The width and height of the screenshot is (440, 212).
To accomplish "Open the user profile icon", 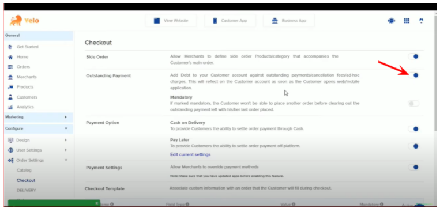I will pyautogui.click(x=421, y=21).
